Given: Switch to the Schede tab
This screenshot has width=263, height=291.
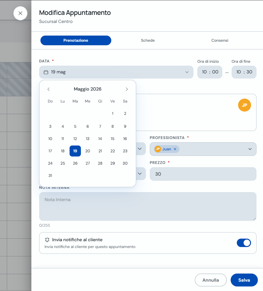Looking at the screenshot, I should pyautogui.click(x=148, y=40).
